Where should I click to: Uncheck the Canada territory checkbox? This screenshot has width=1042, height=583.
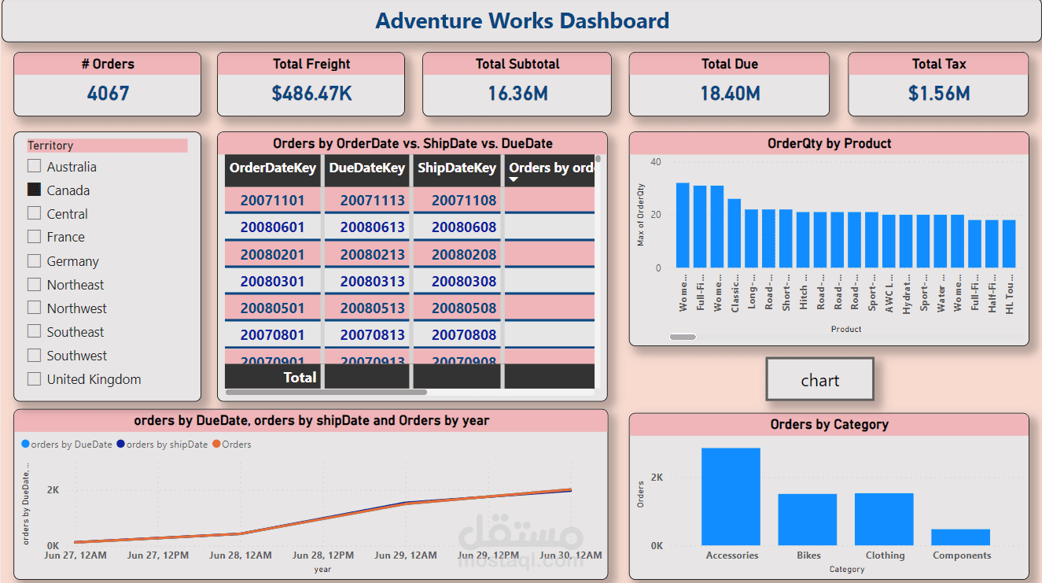click(x=34, y=190)
